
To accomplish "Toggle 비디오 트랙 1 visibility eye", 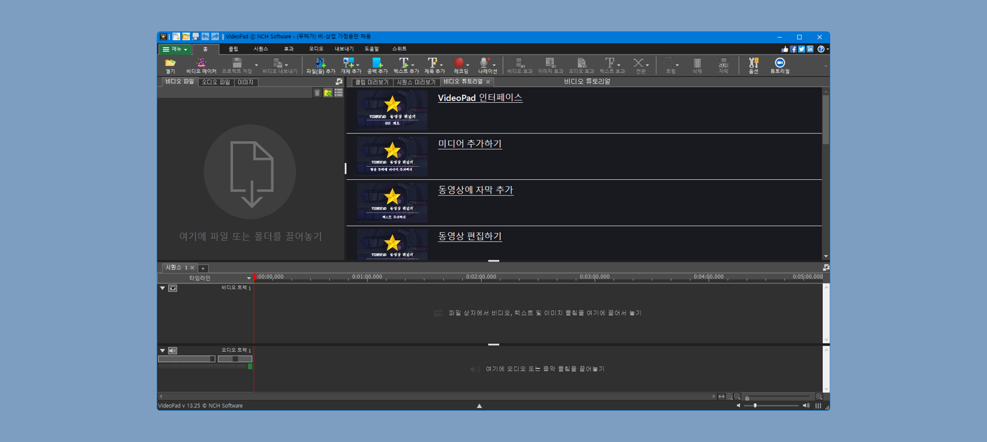I will coord(172,288).
